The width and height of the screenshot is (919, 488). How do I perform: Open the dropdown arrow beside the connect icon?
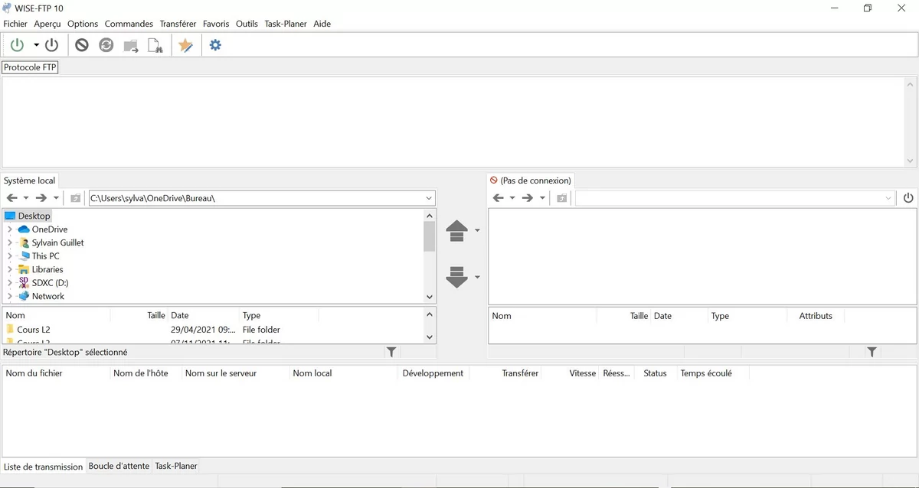36,45
